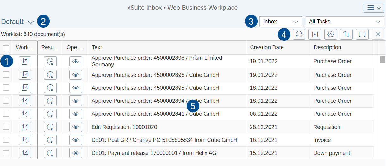Preview Purchase order 4500002895 with eye icon
386x166 pixels.
(75, 88)
